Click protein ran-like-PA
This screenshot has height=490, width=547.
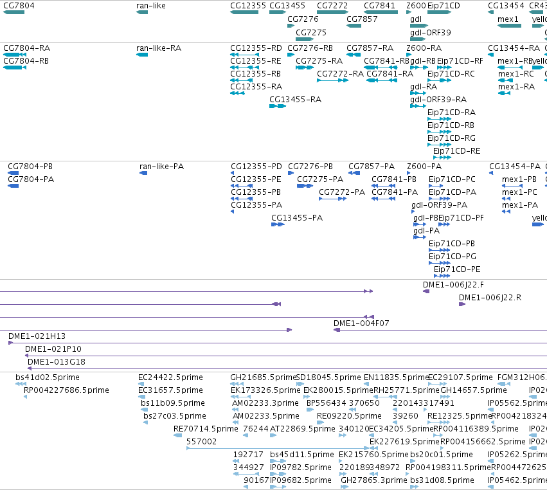161,167
